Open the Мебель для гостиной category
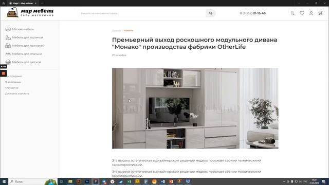This screenshot has height=185, width=329. (x=27, y=38)
